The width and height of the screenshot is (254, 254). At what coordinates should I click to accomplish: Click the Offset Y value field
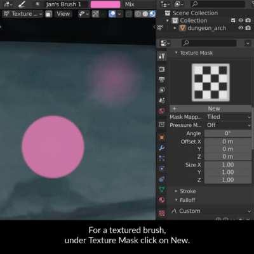(228, 149)
